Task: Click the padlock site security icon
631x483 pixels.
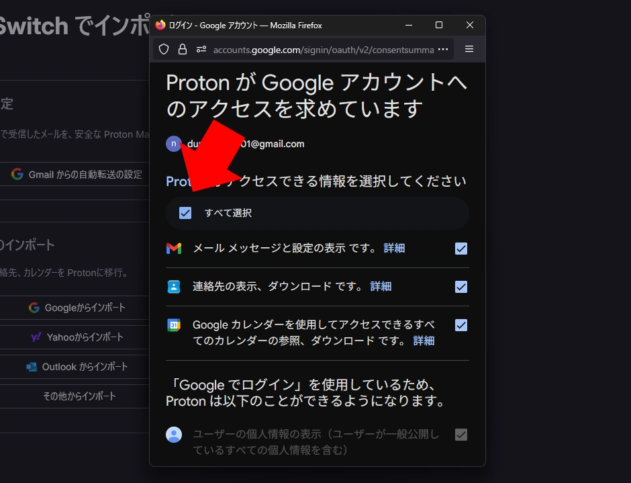Action: 183,49
